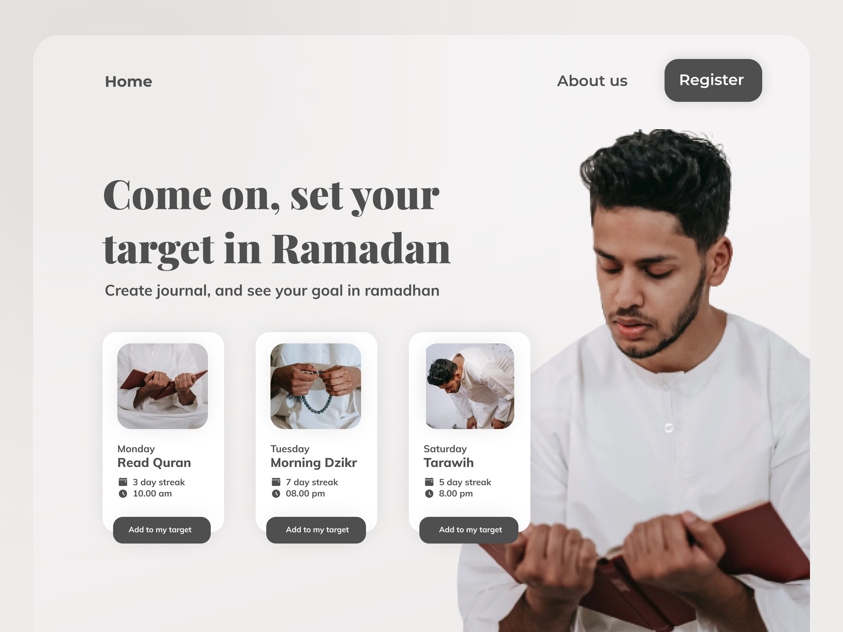This screenshot has width=843, height=632.
Task: Select the Tarawih card title
Action: 449,463
